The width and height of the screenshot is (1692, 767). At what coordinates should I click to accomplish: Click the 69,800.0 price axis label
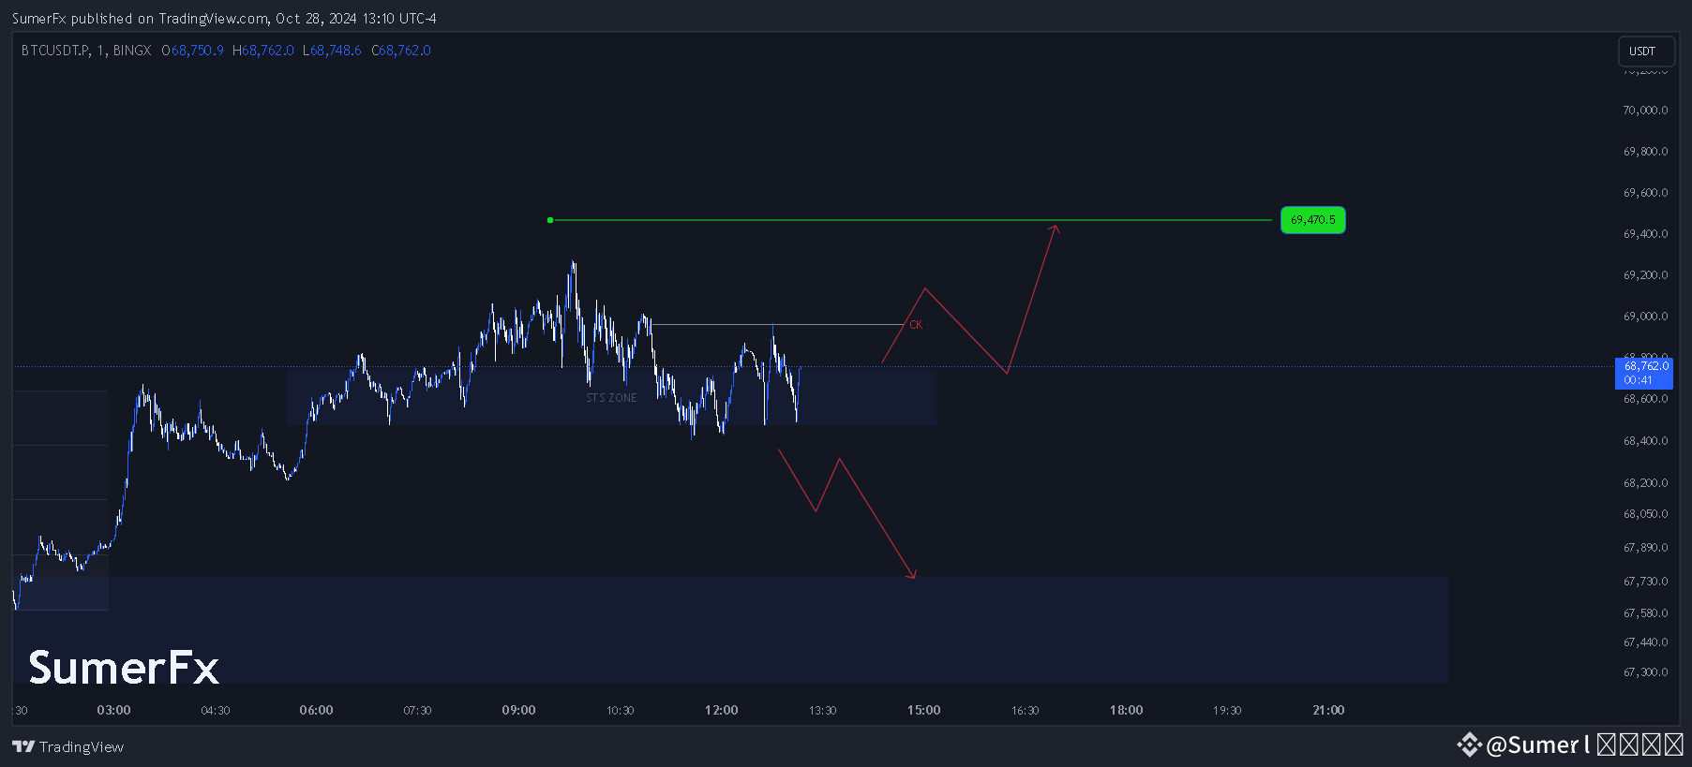point(1645,152)
